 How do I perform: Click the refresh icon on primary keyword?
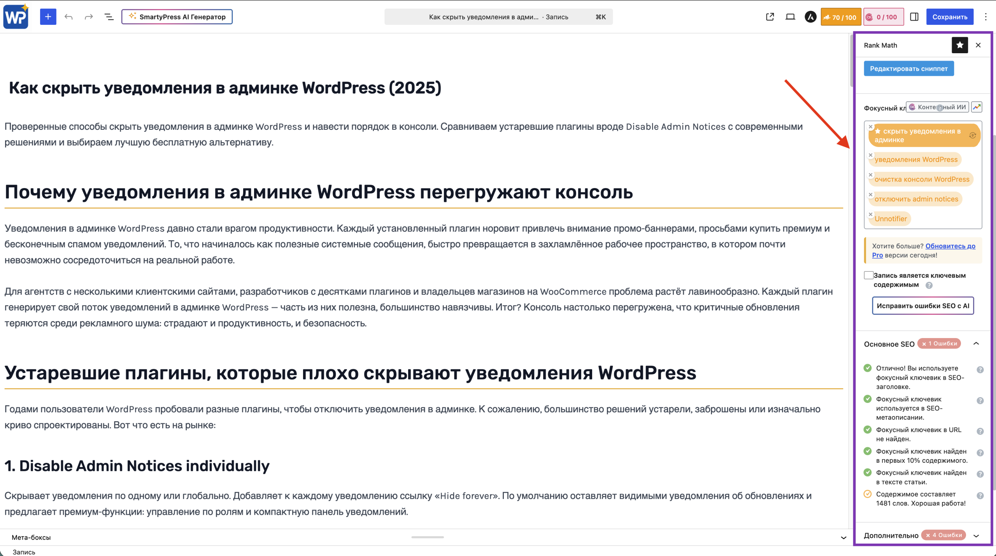(972, 135)
